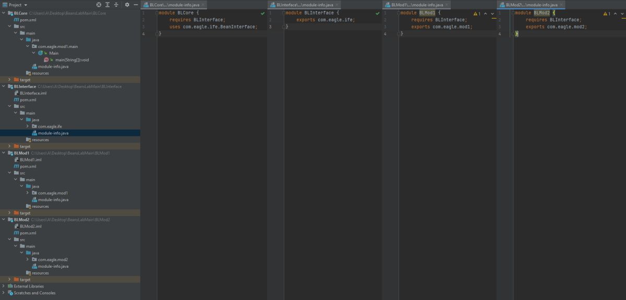
Task: Select module-info.java under BLCore
Action: [53, 67]
